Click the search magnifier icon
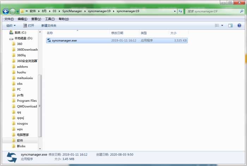Screen dimensions: 247x166 coord(241,11)
